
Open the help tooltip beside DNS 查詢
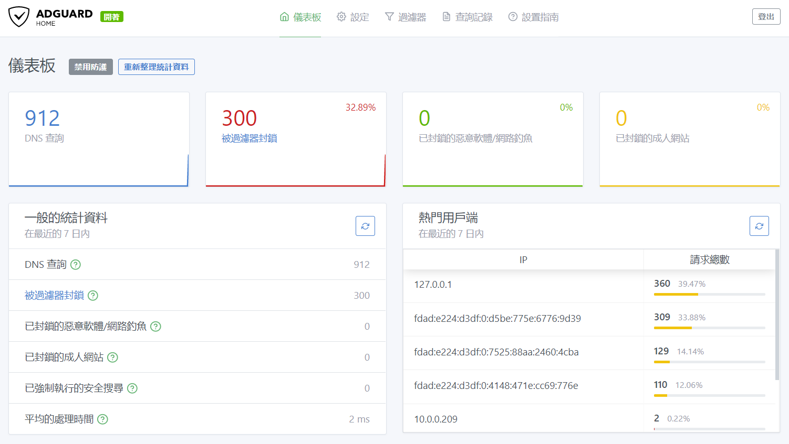[x=75, y=265]
